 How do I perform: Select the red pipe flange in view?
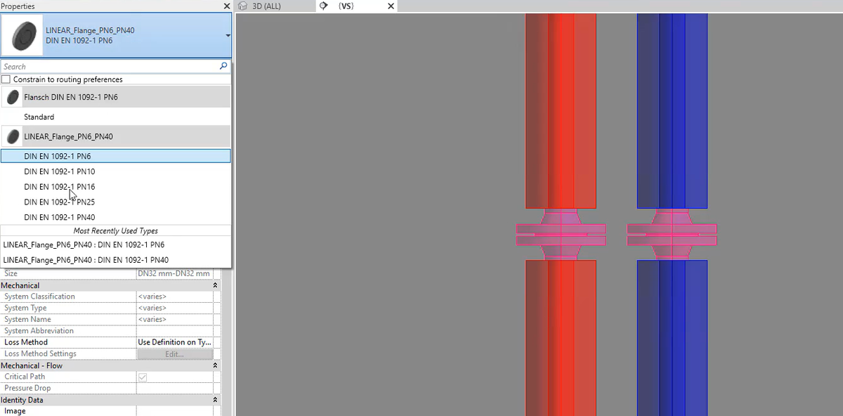[561, 235]
